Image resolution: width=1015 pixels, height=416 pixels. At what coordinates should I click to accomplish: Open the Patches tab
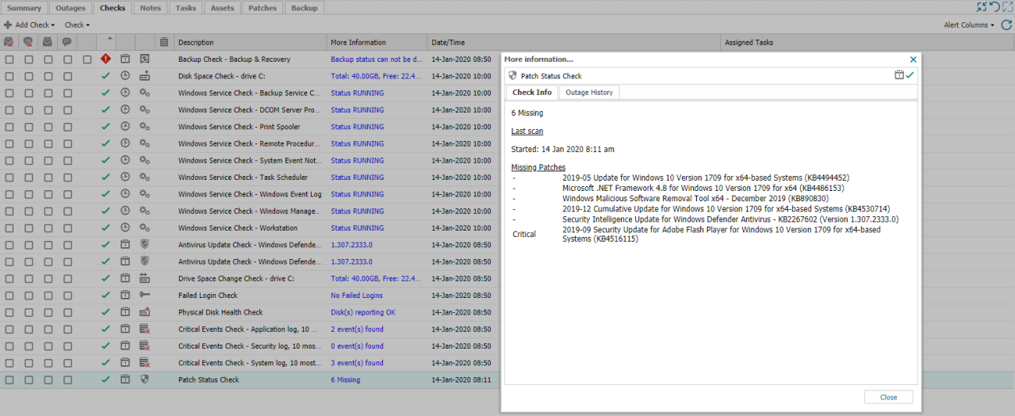[262, 8]
